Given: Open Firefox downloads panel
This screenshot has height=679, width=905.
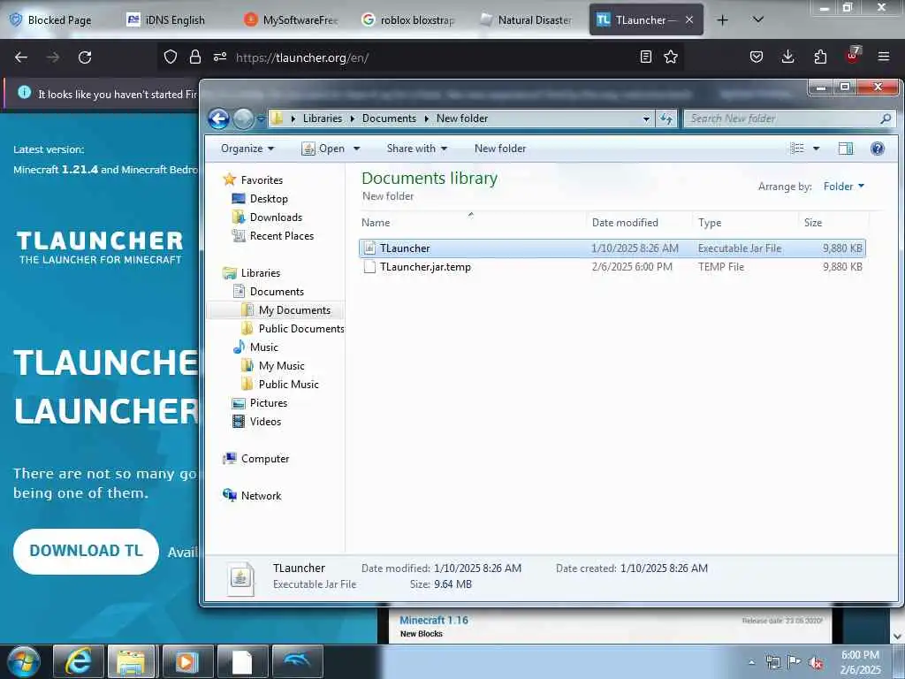Looking at the screenshot, I should click(787, 57).
